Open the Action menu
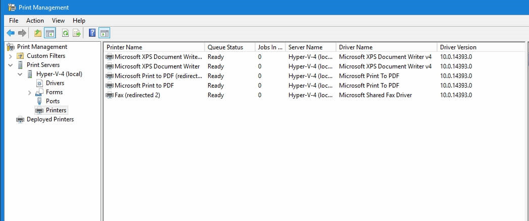Viewport: 529px width, 221px height. pyautogui.click(x=35, y=21)
